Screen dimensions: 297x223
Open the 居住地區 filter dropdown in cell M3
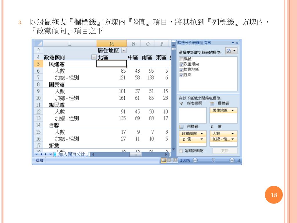[x=124, y=51]
